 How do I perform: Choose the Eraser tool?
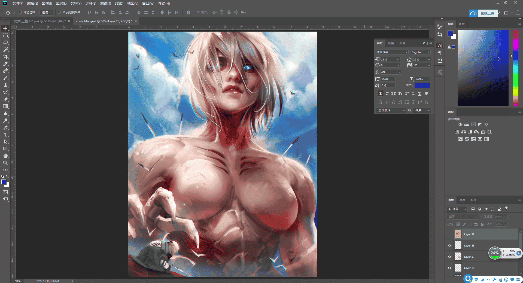5,99
